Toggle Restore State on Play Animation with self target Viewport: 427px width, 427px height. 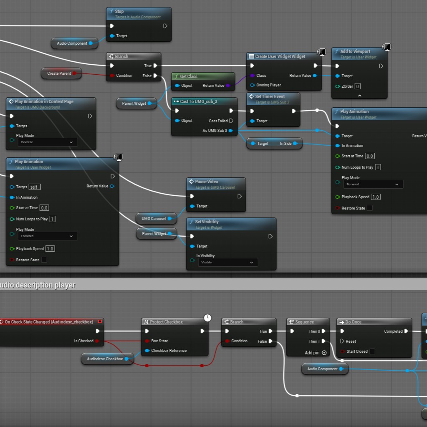(44, 260)
